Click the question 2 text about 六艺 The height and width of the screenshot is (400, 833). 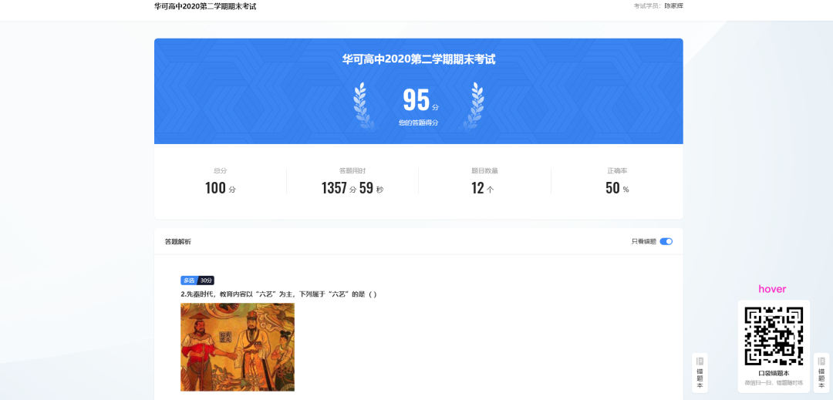point(278,294)
